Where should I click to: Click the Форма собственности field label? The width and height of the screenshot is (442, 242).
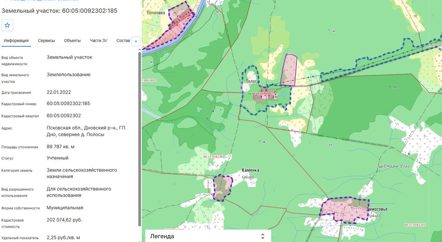pyautogui.click(x=21, y=208)
